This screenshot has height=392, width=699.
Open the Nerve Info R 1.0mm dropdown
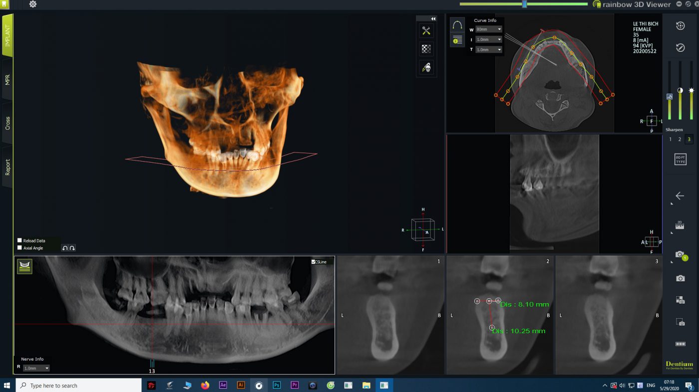[36, 368]
